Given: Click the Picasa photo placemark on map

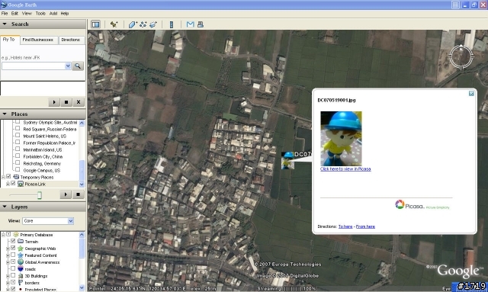Looking at the screenshot, I should (287, 160).
